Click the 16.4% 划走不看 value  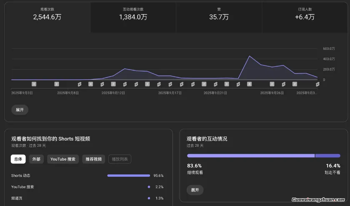pos(333,166)
